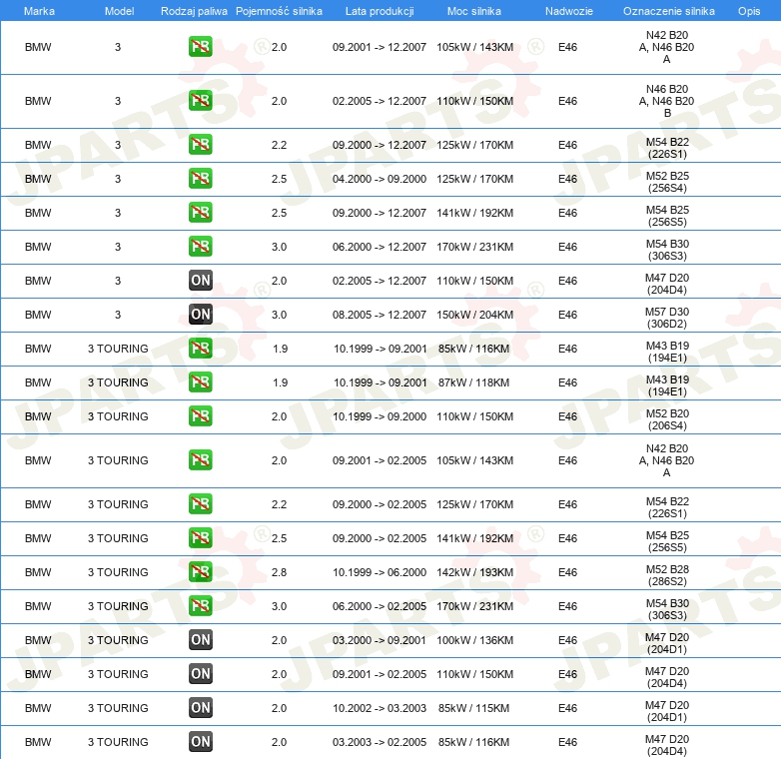Image resolution: width=781 pixels, height=759 pixels.
Task: Click ON diesel icon for 3 Touring 100kW/136KM
Action: coord(200,640)
